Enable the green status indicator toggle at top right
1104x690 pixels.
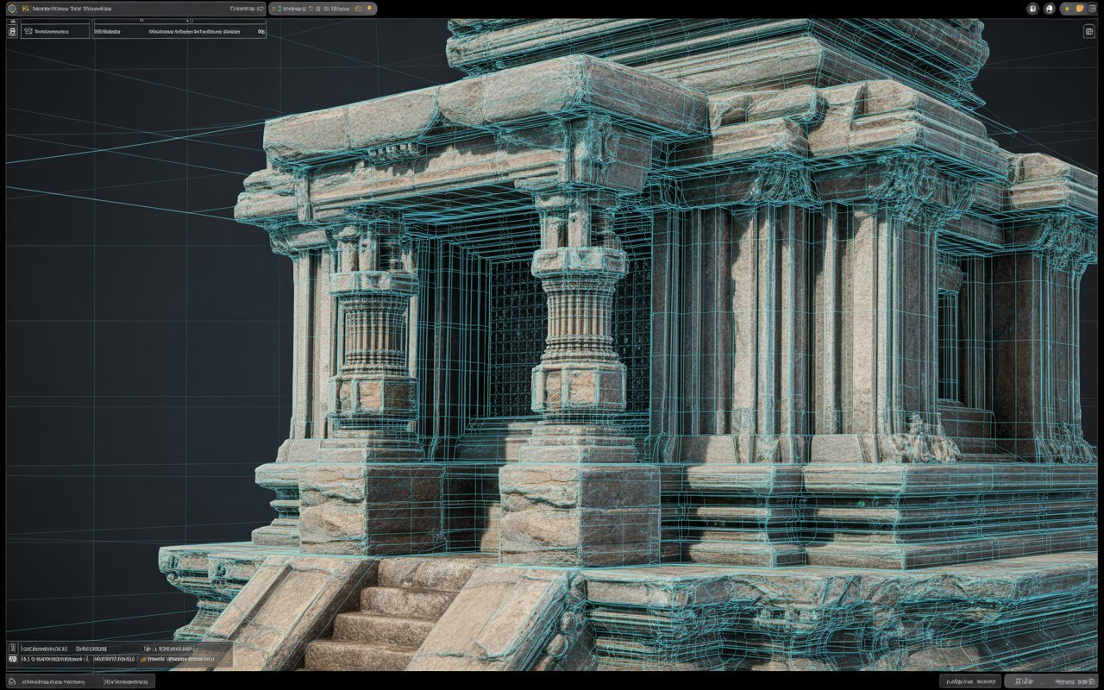1067,9
